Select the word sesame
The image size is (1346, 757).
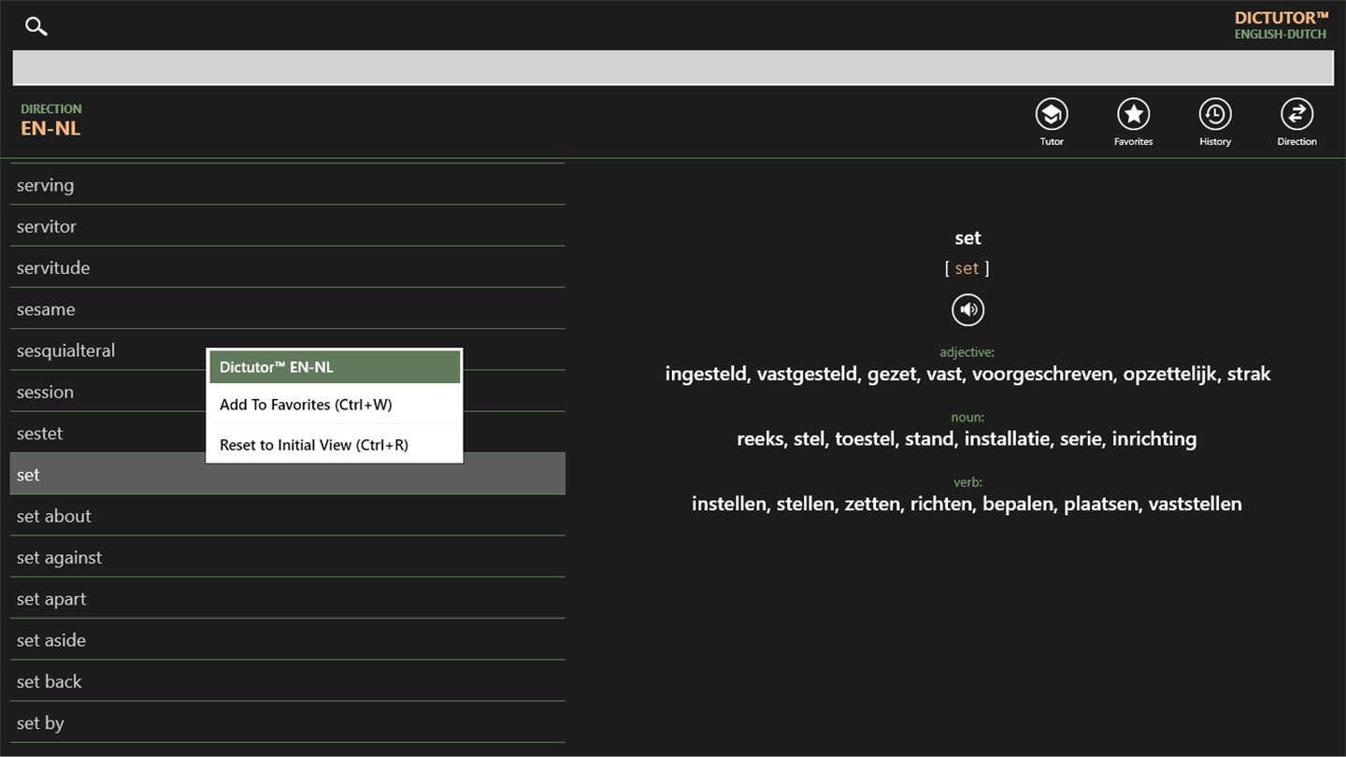[x=288, y=309]
